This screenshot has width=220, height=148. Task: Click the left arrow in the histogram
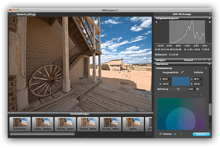[x=185, y=23]
